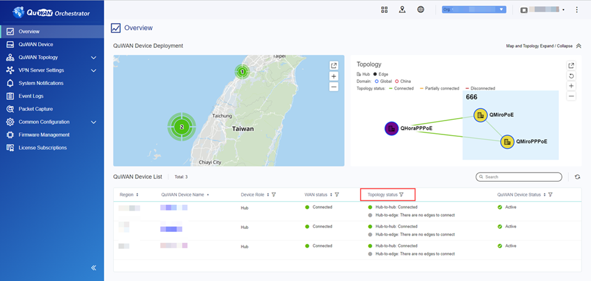Open Topology status filter icon
591x281 pixels.
(401, 195)
